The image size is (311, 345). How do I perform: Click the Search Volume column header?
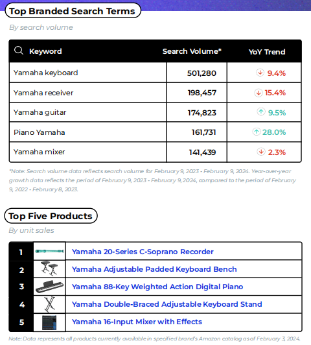click(x=192, y=51)
